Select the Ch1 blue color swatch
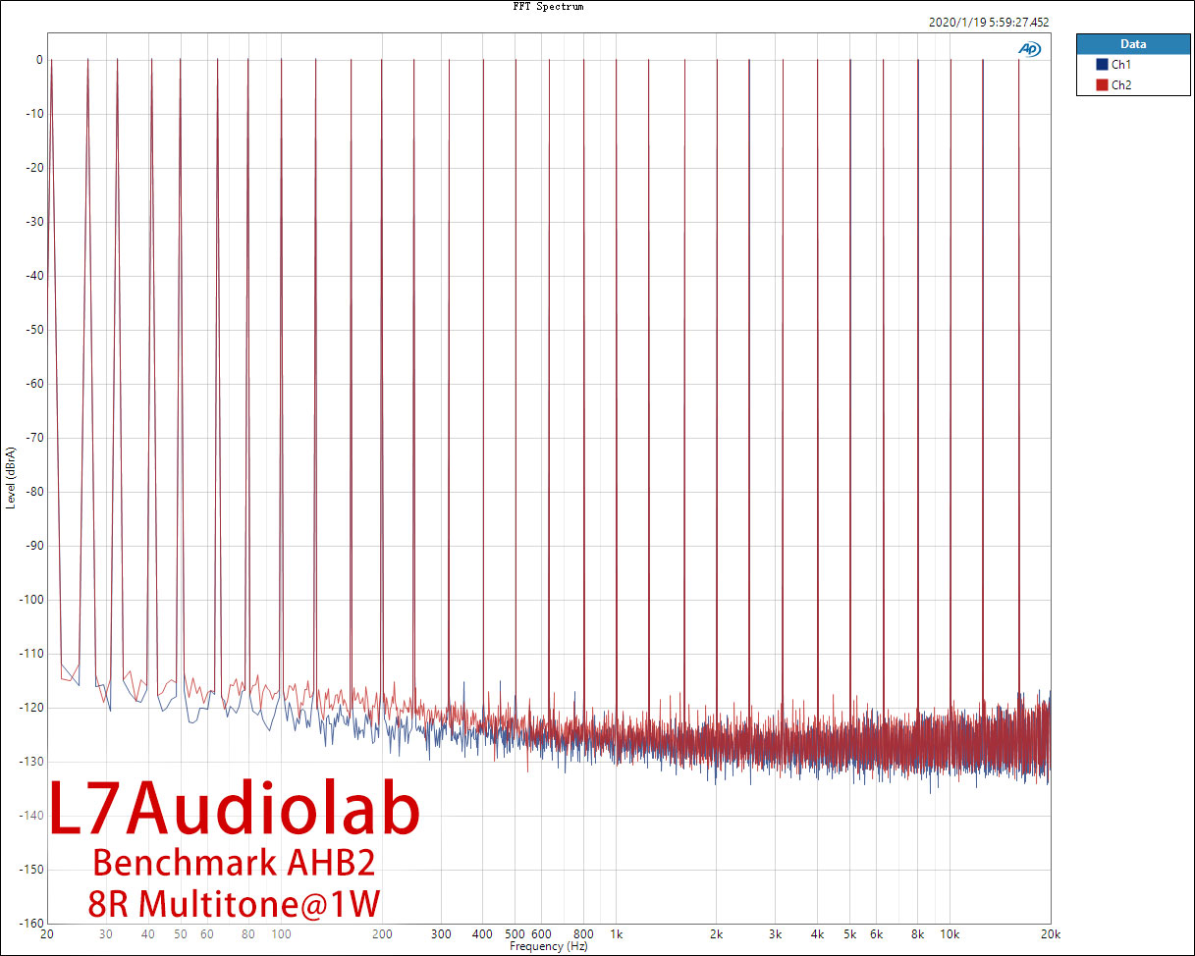Screen dimensions: 1195x956 [1102, 64]
